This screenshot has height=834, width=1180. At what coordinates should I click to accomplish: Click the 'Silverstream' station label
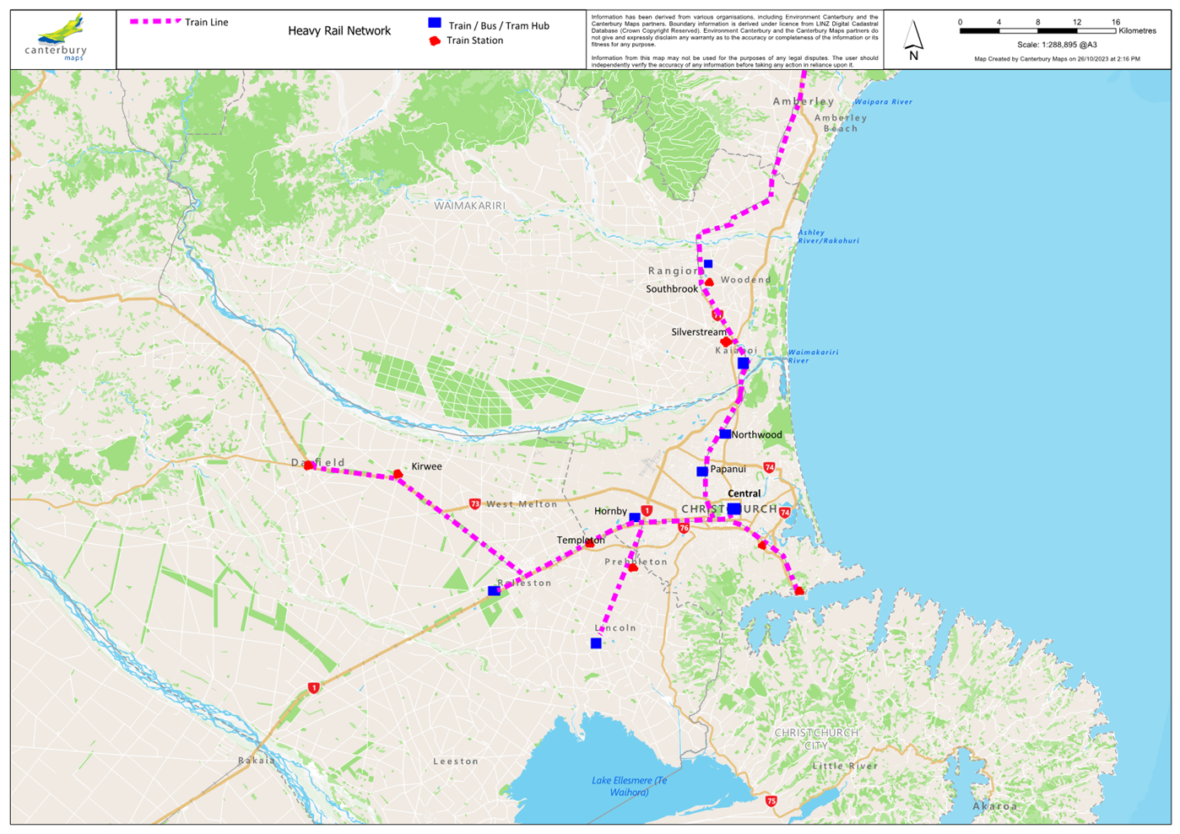[x=698, y=332]
